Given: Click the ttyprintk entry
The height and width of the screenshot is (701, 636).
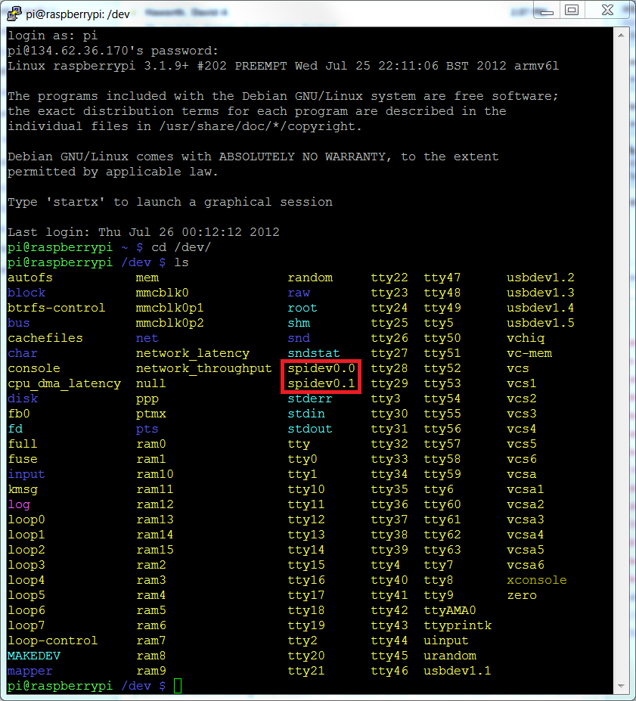Looking at the screenshot, I should click(x=458, y=626).
